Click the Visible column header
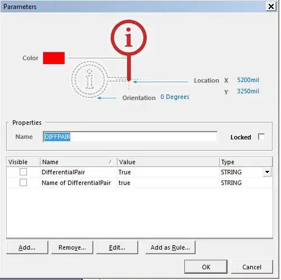The image size is (281, 280). click(24, 162)
